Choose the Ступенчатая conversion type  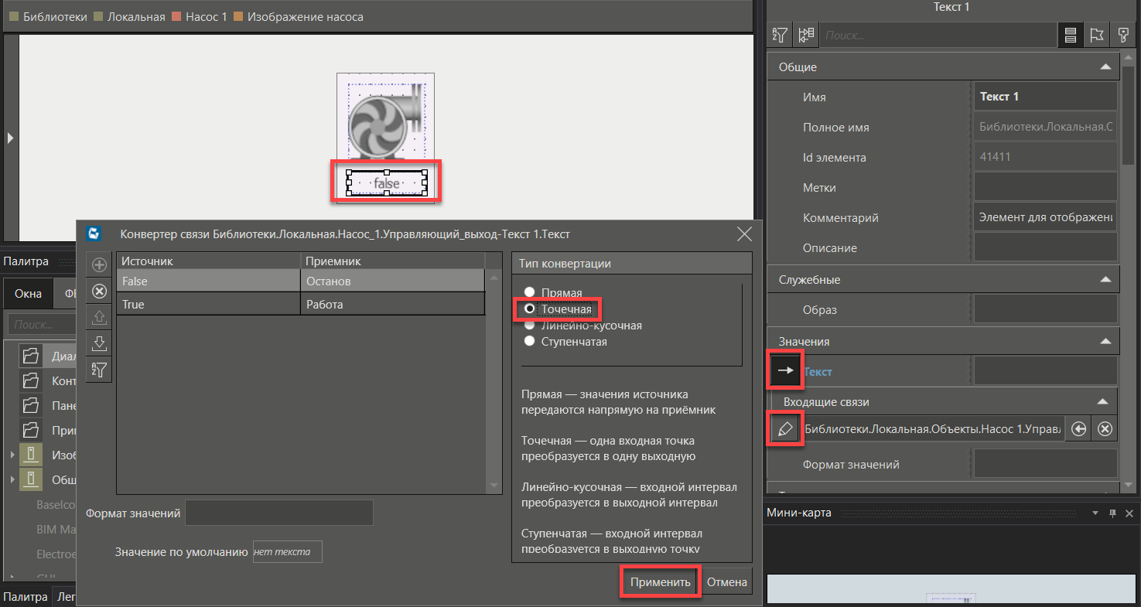tap(530, 341)
